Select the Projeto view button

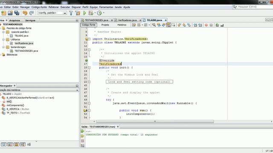(105, 25)
